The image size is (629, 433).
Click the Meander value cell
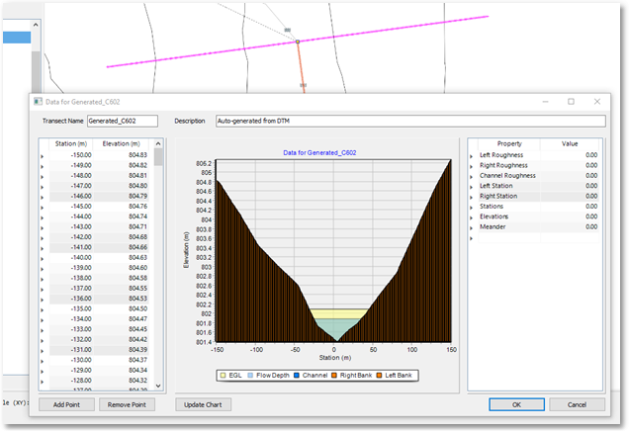pos(570,226)
